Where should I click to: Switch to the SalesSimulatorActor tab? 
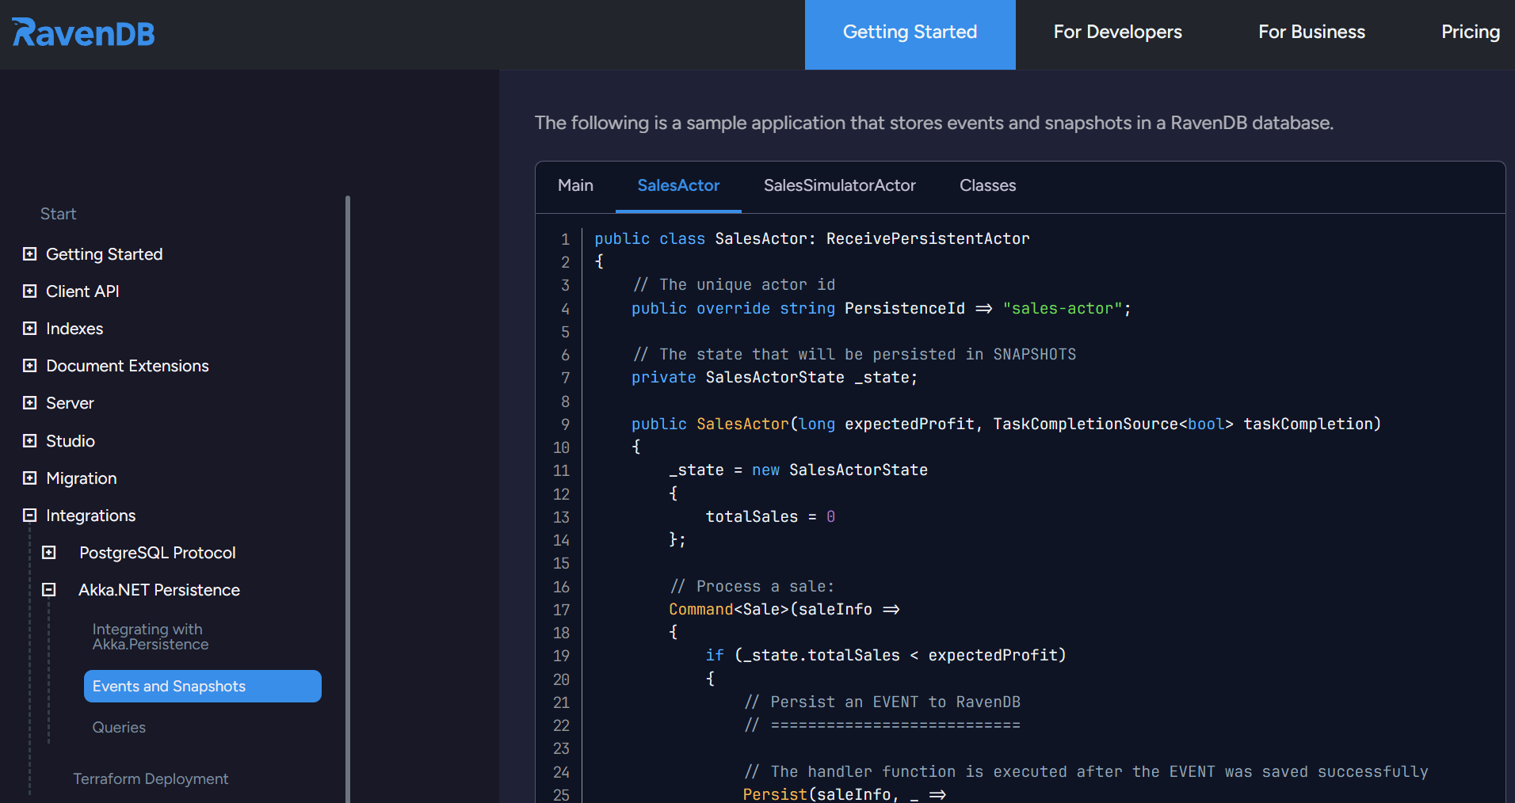[x=839, y=186]
